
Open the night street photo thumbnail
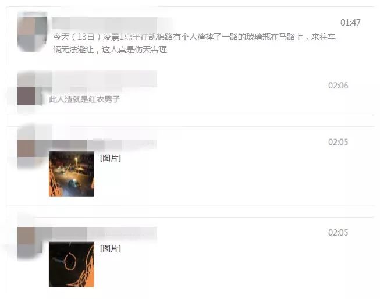(72, 174)
